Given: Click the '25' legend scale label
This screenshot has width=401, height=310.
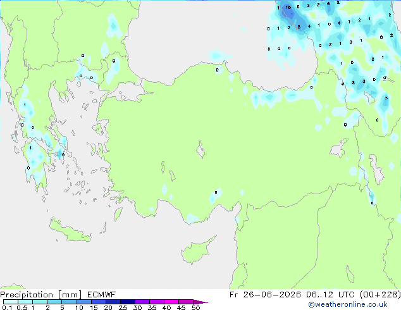Looking at the screenshot, I should coord(123,307).
